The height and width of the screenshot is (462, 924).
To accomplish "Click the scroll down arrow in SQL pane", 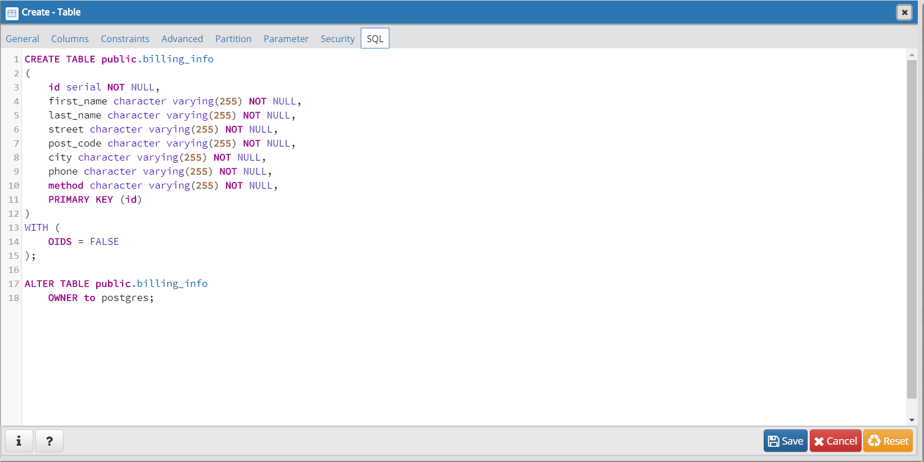I will tap(912, 420).
